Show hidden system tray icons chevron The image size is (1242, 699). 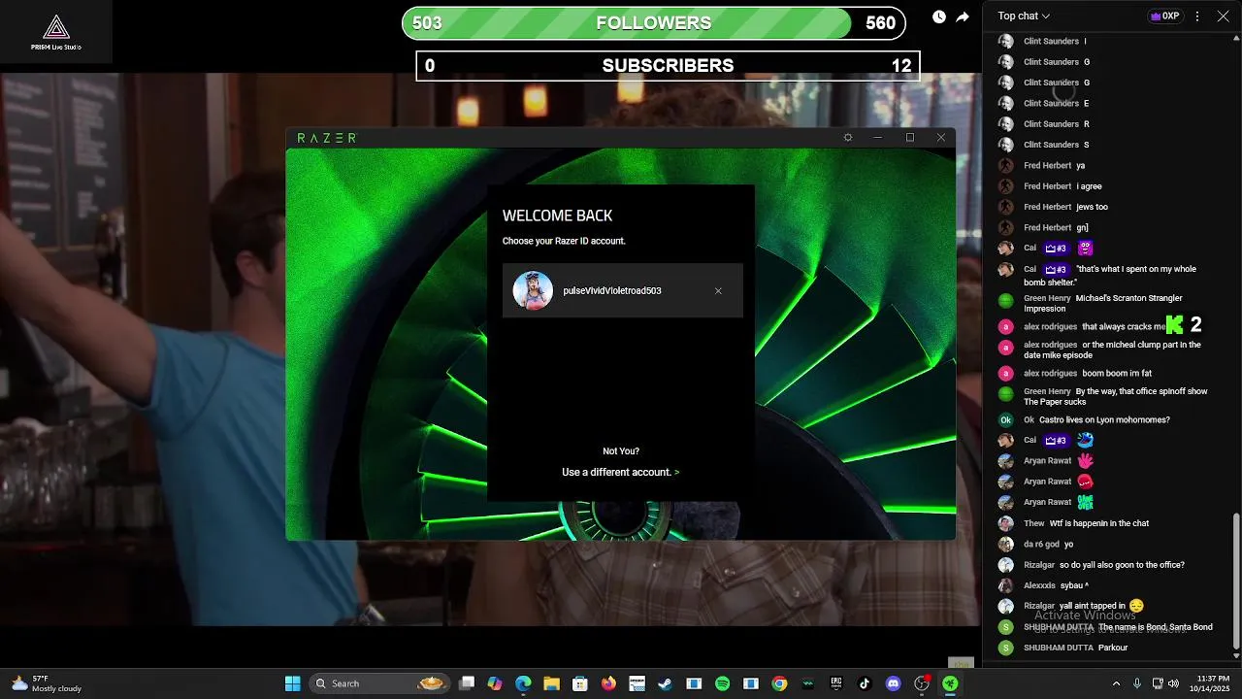point(1116,683)
